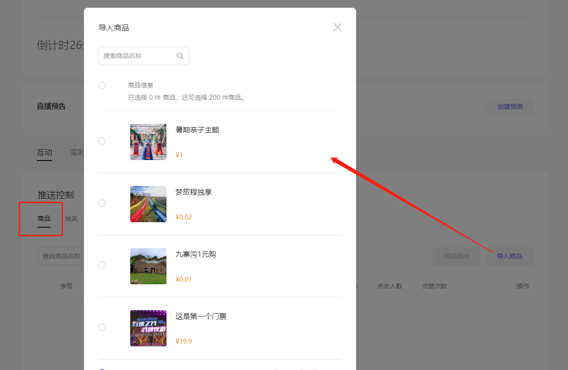Open the 梦旅程独享 product thumbnail
Image resolution: width=568 pixels, height=370 pixels.
tap(148, 204)
